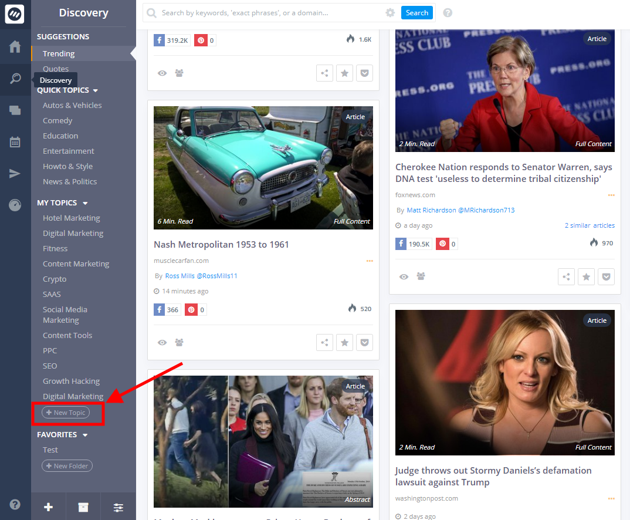Open Nash Metropolitan 1953 to 1961 title
The height and width of the screenshot is (520, 630).
pos(221,244)
